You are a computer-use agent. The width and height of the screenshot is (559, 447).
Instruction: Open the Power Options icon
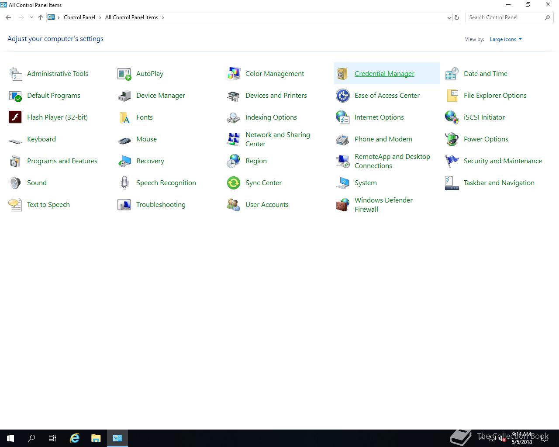click(452, 139)
